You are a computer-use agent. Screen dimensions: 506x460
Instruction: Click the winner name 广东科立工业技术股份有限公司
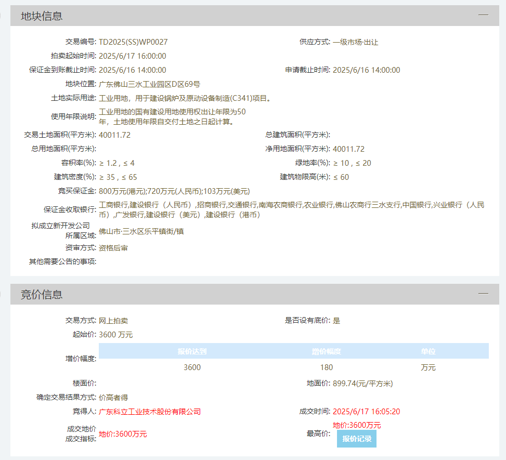pos(150,412)
